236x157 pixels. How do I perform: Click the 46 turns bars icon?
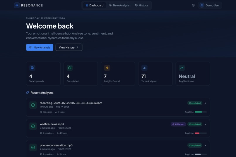tap(57, 133)
